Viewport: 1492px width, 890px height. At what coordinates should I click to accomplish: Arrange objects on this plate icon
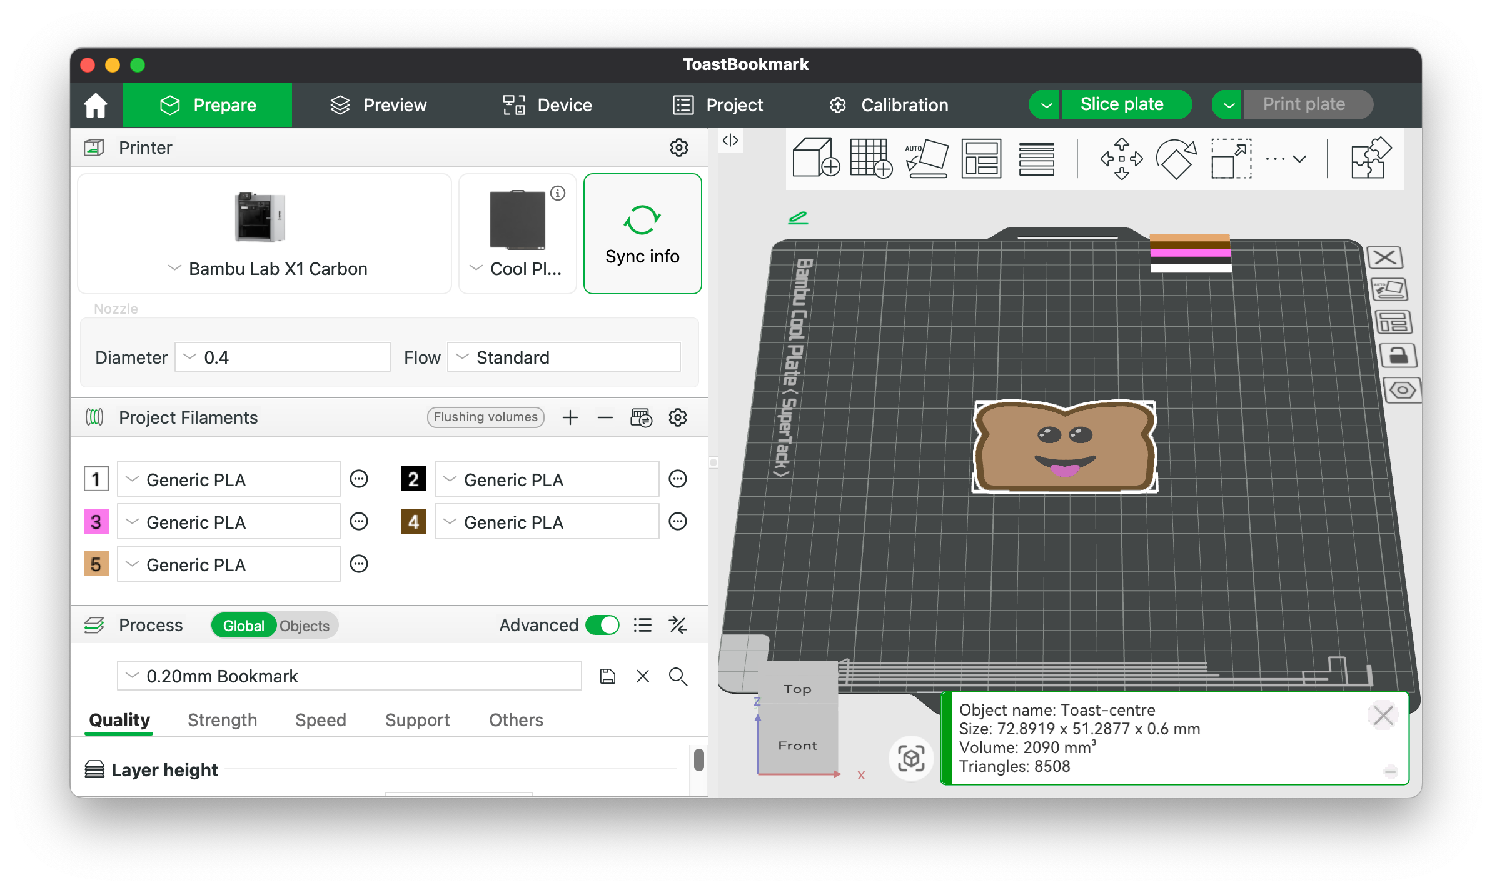click(1393, 322)
